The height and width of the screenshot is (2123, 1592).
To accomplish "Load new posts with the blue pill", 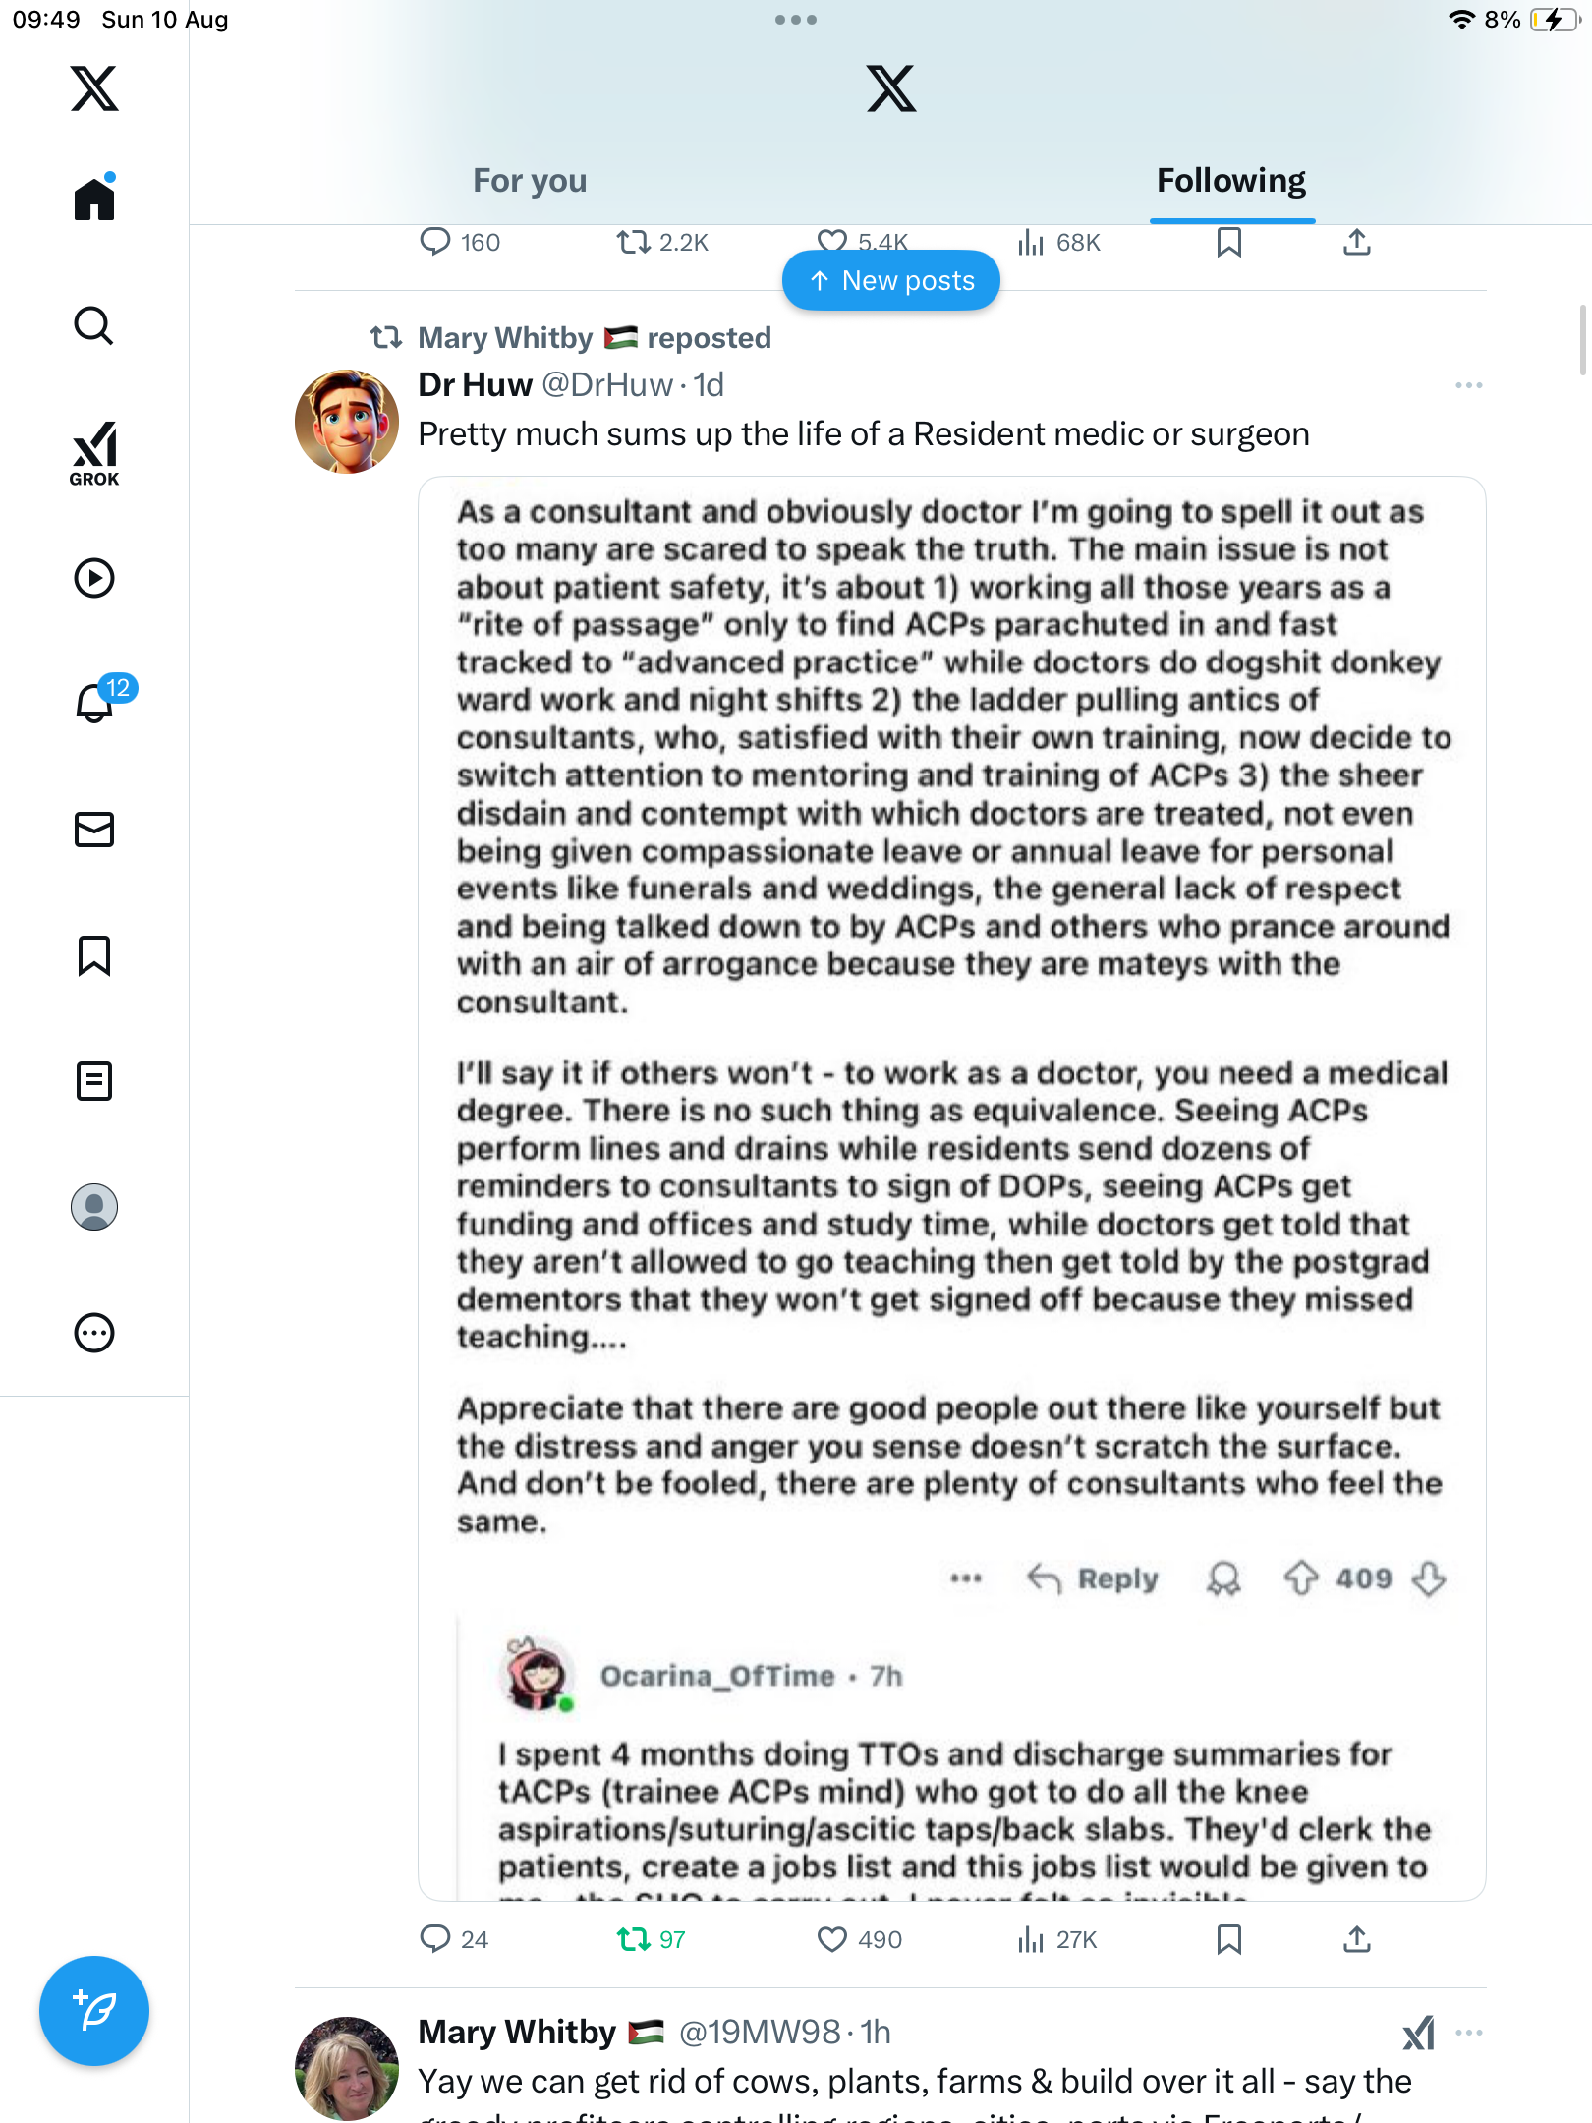I will click(891, 281).
